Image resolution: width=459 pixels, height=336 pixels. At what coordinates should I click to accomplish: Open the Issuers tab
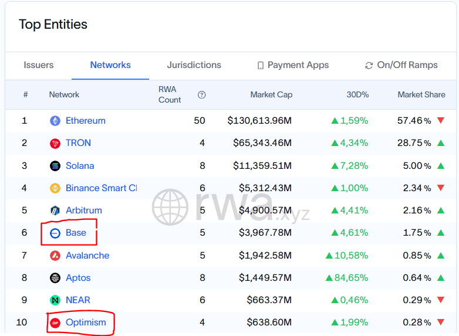39,65
